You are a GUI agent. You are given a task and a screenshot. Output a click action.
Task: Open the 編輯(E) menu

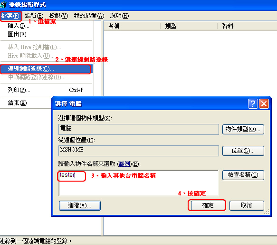click(x=34, y=16)
